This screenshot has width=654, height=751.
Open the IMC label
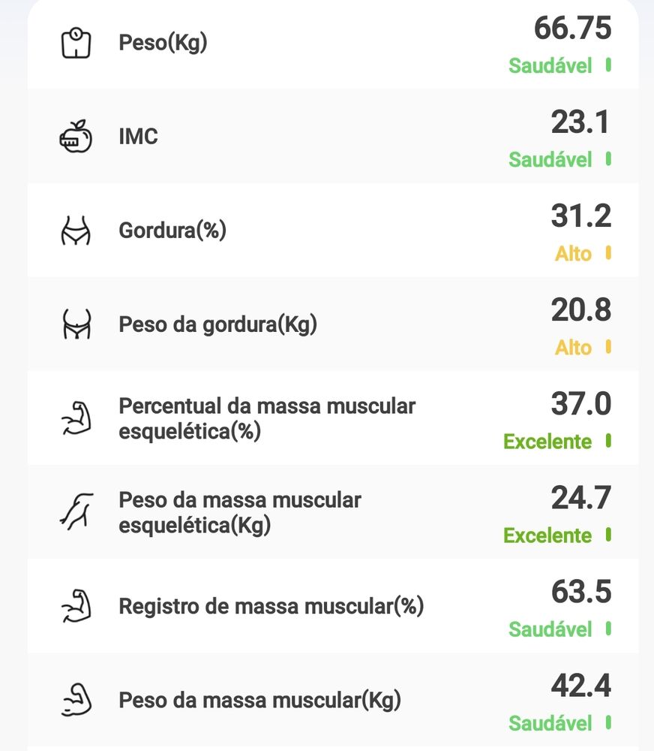(138, 137)
